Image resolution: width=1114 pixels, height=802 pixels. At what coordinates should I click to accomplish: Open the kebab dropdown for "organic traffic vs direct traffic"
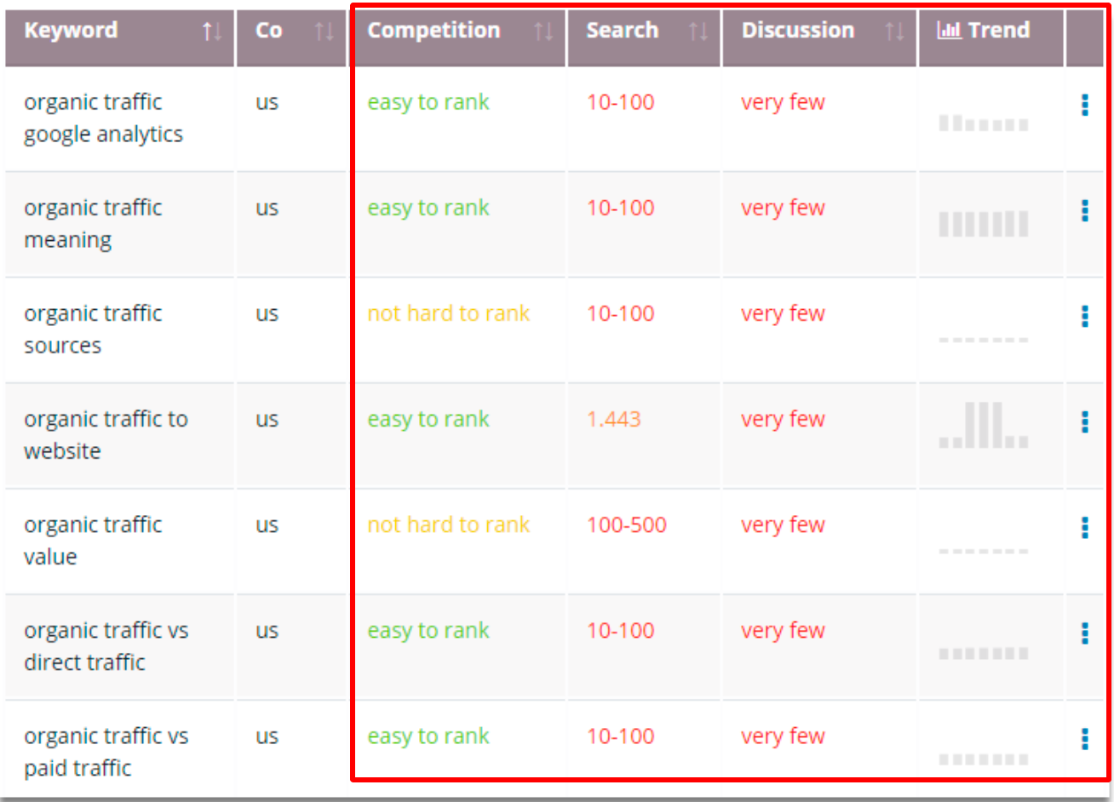[1085, 633]
